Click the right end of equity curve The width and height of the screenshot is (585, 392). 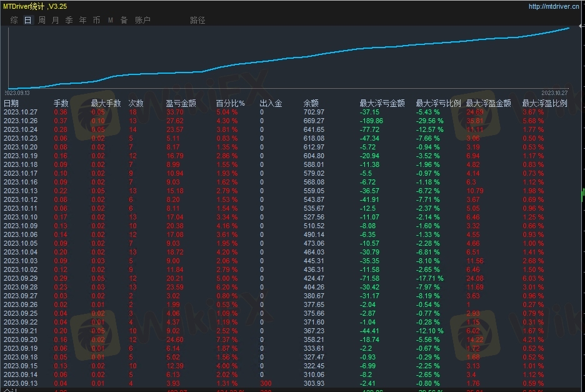tap(568, 28)
